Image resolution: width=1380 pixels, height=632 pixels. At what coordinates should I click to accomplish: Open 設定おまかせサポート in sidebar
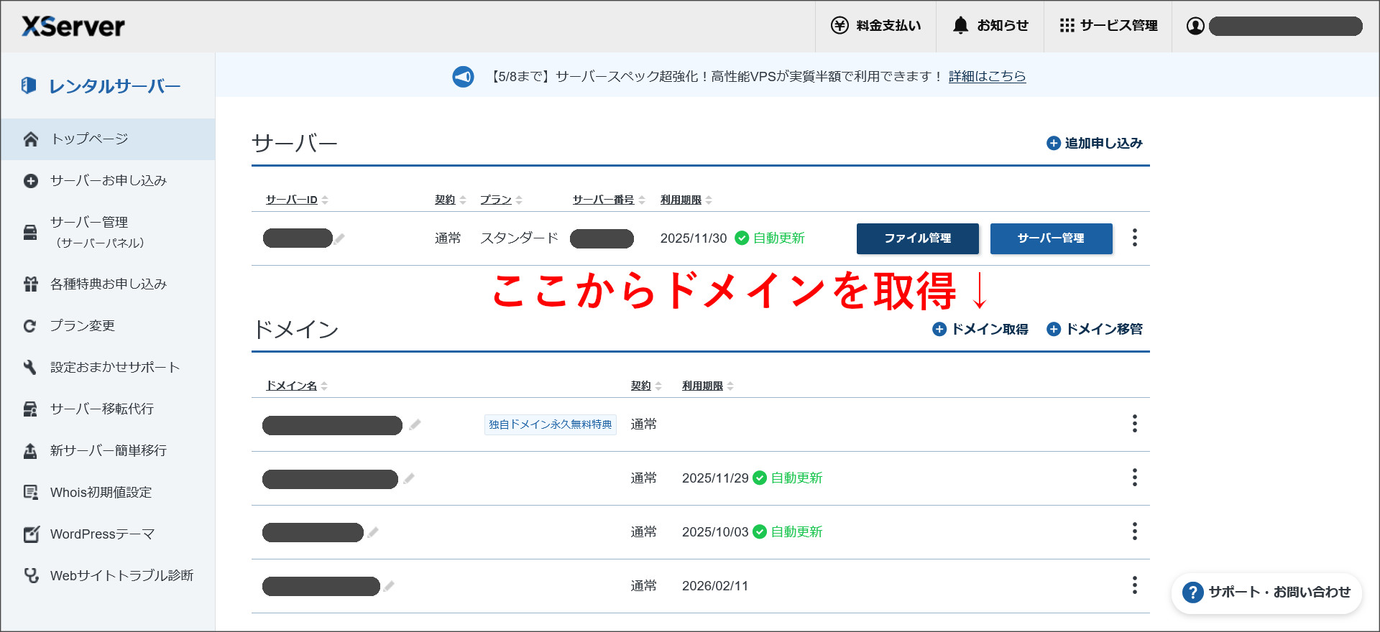(108, 367)
